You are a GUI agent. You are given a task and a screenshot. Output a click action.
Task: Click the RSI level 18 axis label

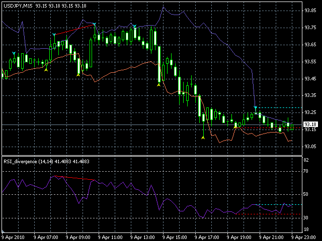(306, 229)
